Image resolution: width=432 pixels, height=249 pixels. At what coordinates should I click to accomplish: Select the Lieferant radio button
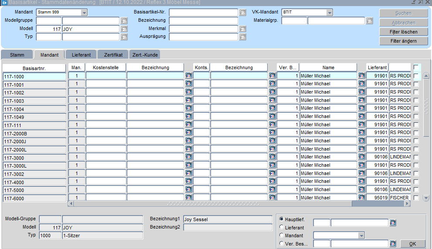point(282,227)
